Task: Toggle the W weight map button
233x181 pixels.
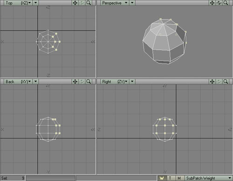Action: (162, 178)
